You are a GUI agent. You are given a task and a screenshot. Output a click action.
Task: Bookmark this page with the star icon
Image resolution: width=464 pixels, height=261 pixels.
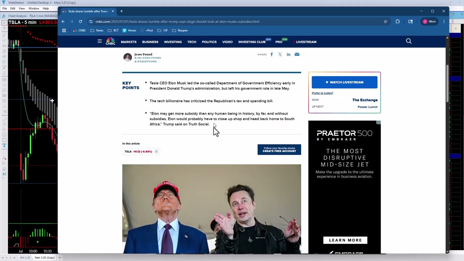385,21
